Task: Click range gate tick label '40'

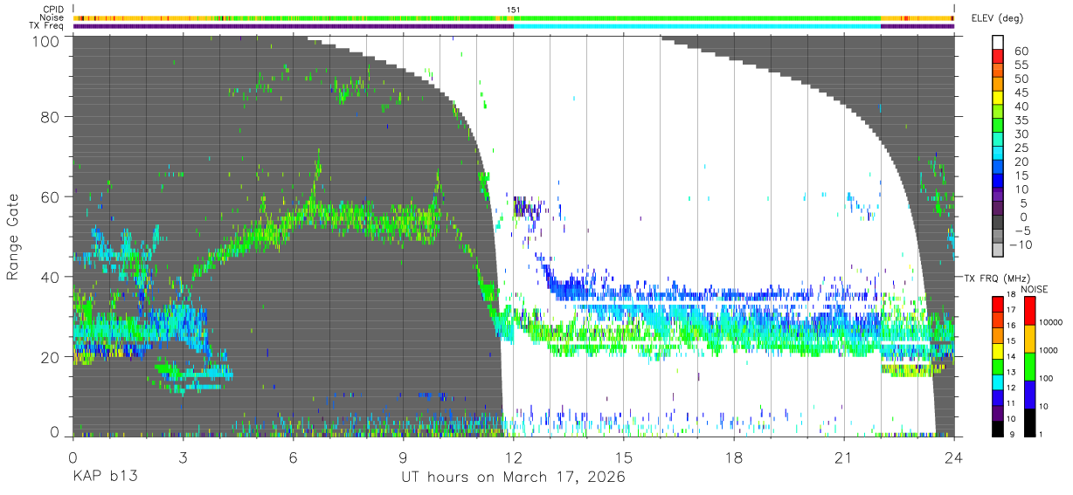Action: click(52, 277)
